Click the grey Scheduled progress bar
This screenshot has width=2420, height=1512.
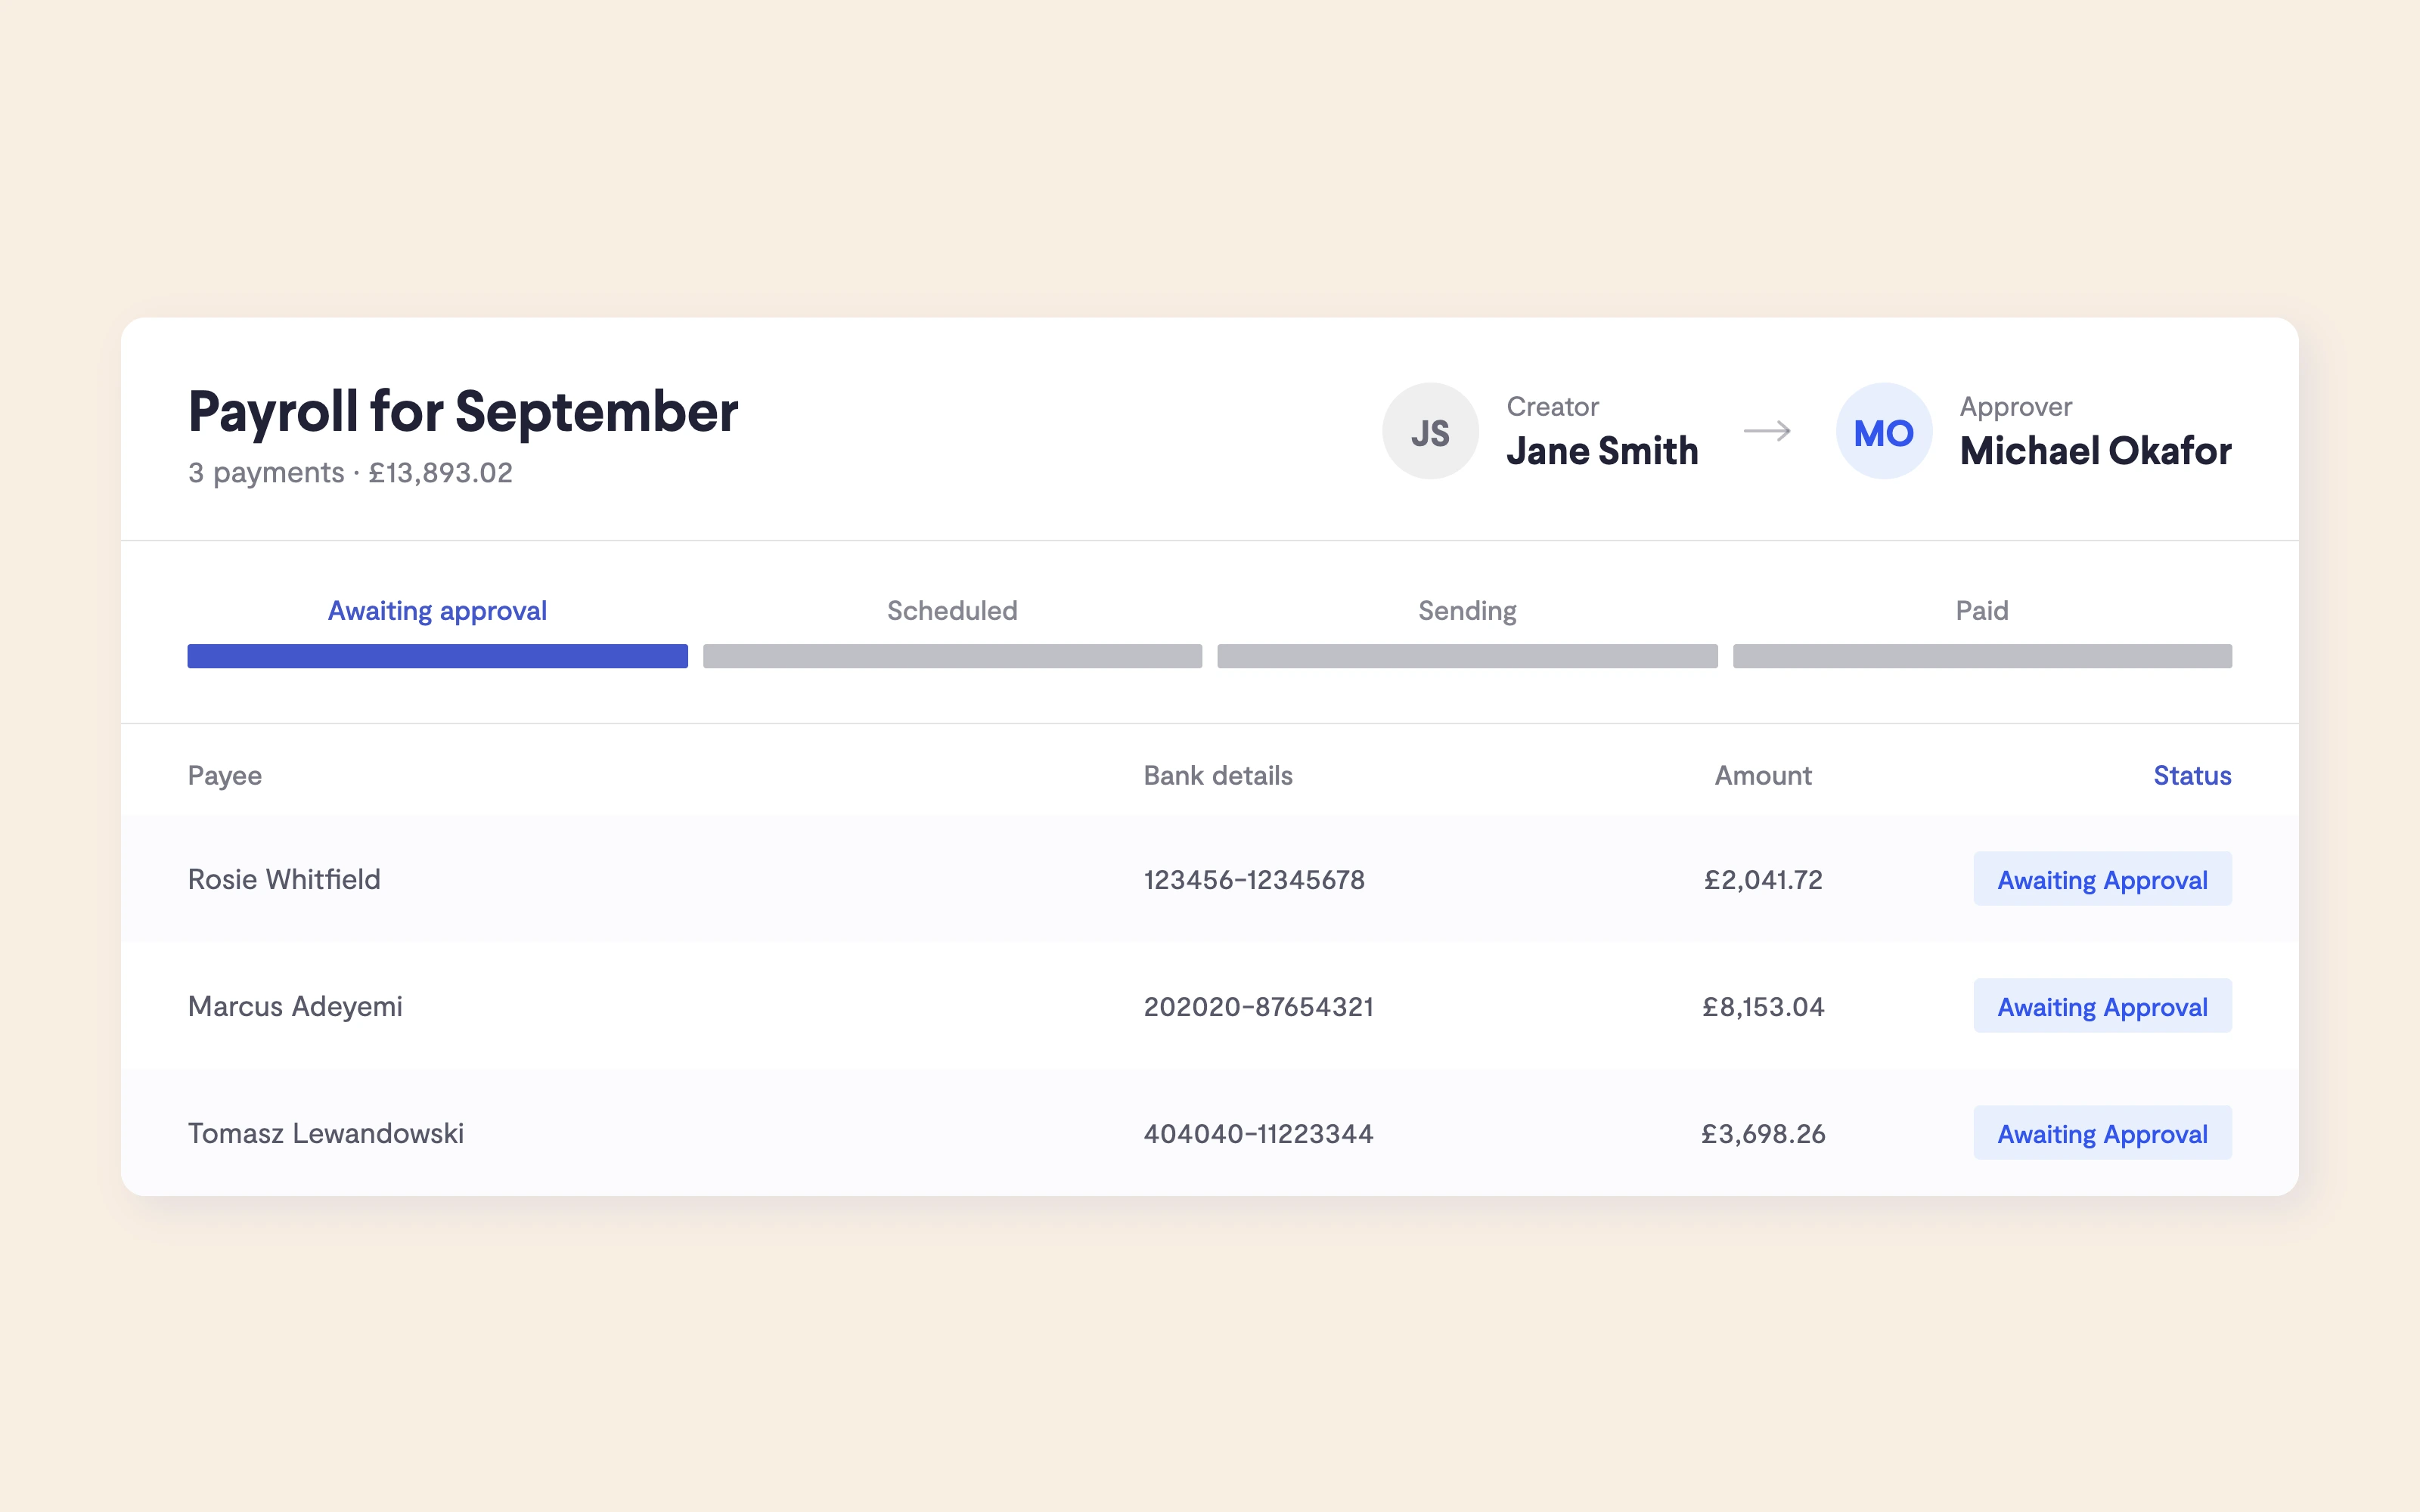pyautogui.click(x=952, y=656)
